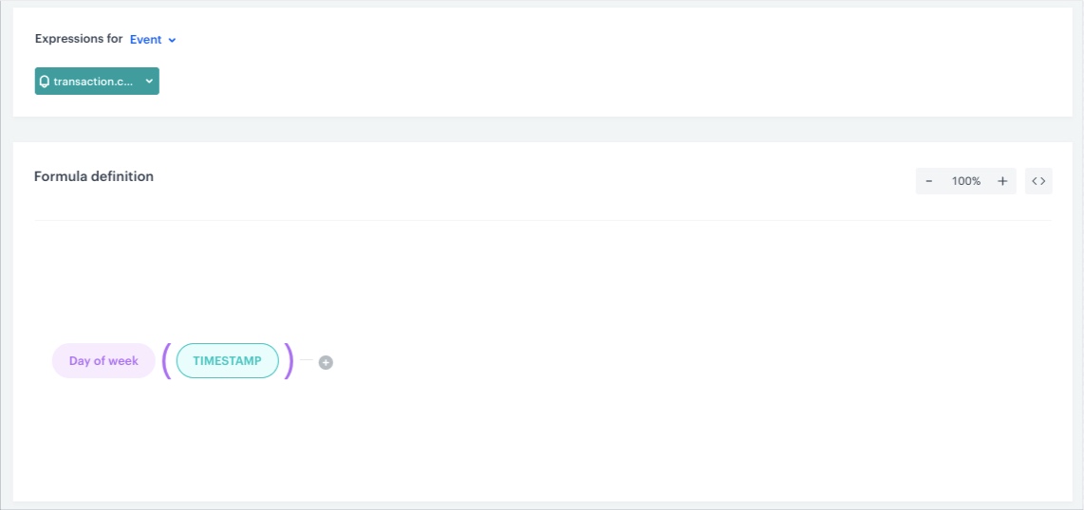Click the add node plus icon
1084x510 pixels.
[326, 362]
